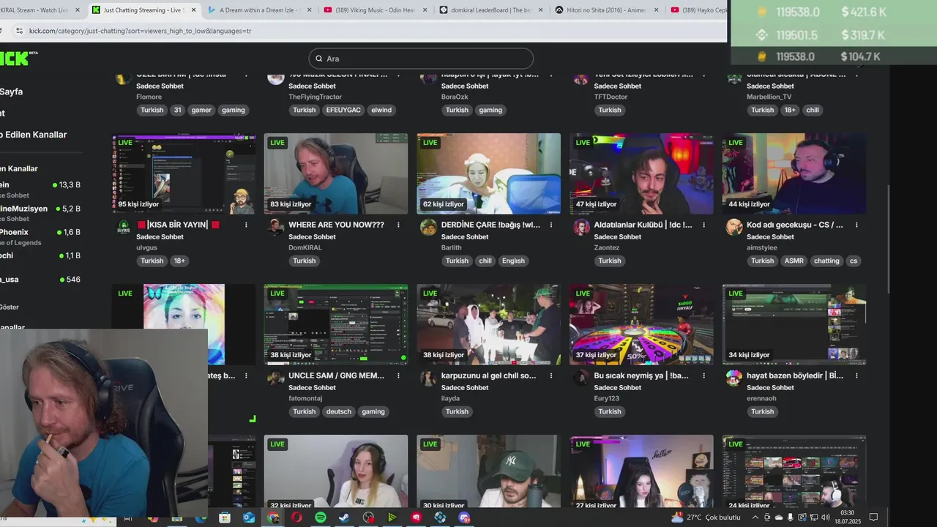Click into the Ara search field
This screenshot has width=937, height=527.
[x=421, y=59]
